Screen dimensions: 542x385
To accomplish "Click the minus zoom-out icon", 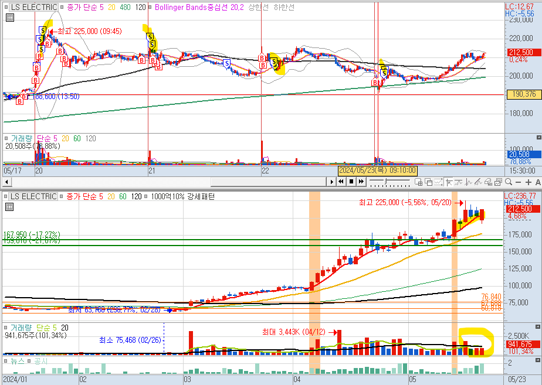I will coord(518,182).
